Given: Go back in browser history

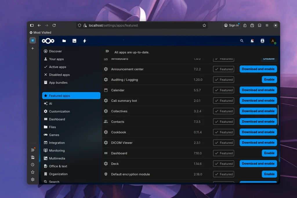Looking at the screenshot, I should point(39,25).
